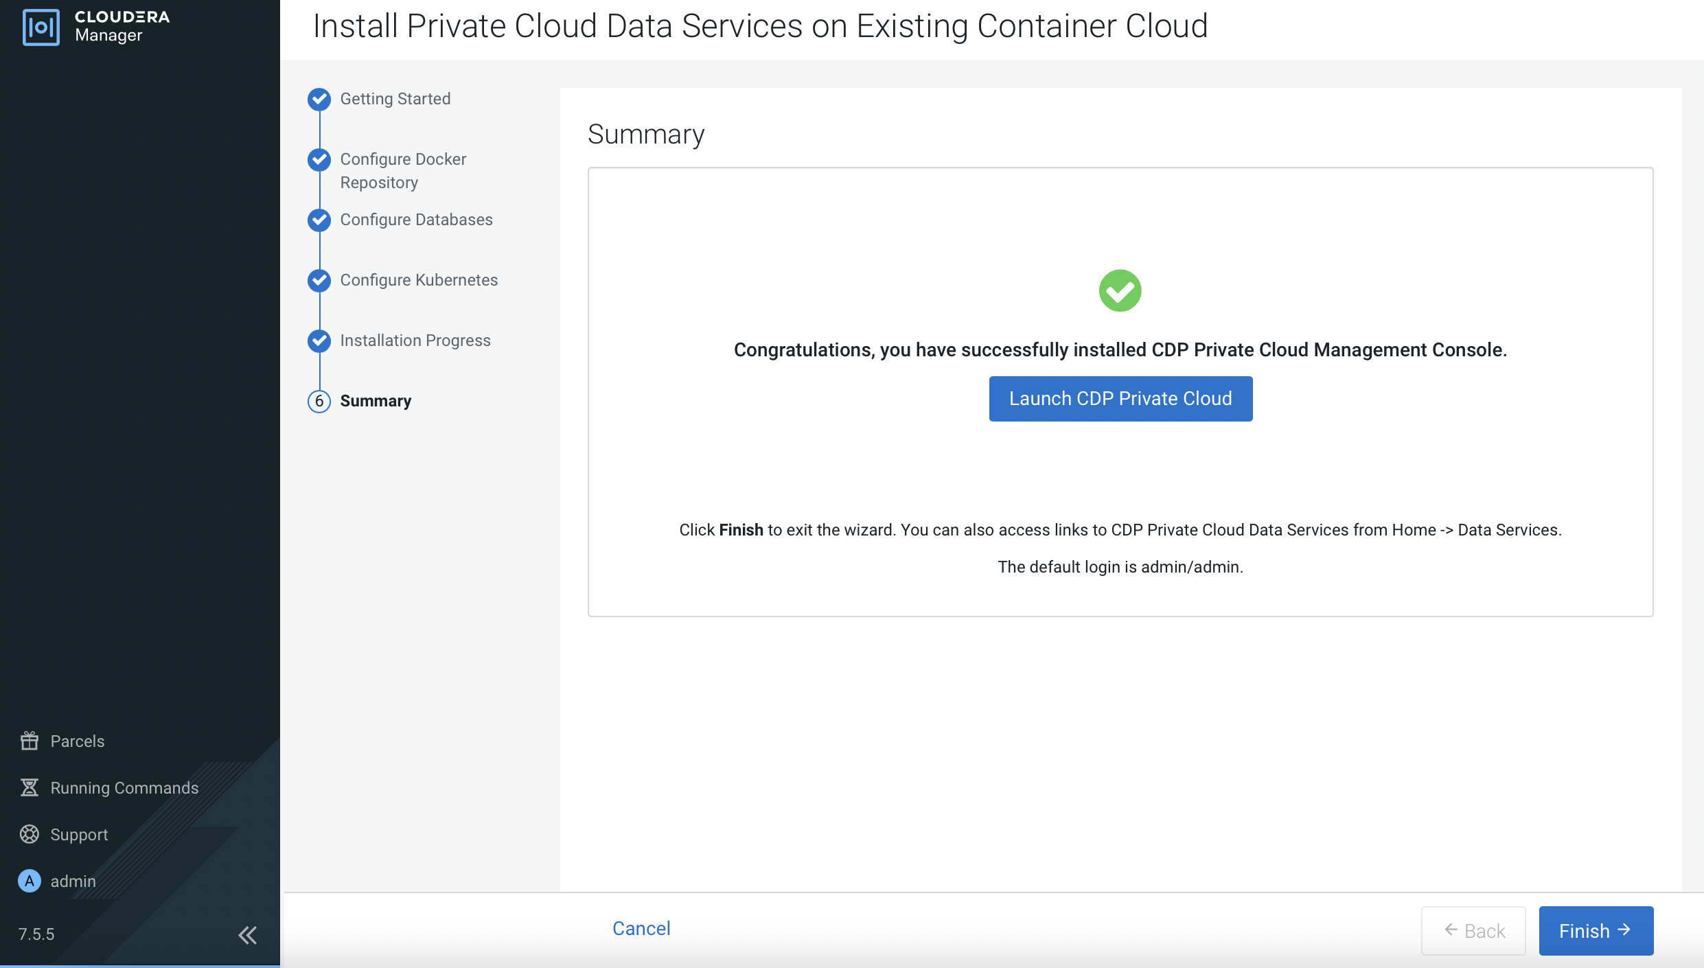Click version number 7.5.5
The height and width of the screenshot is (968, 1704).
(36, 934)
